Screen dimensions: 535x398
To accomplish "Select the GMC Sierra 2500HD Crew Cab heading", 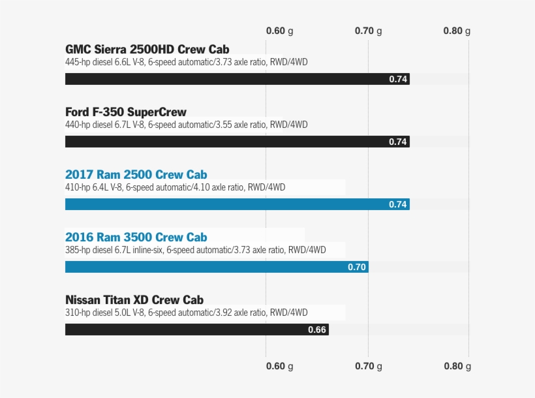I will 147,49.
